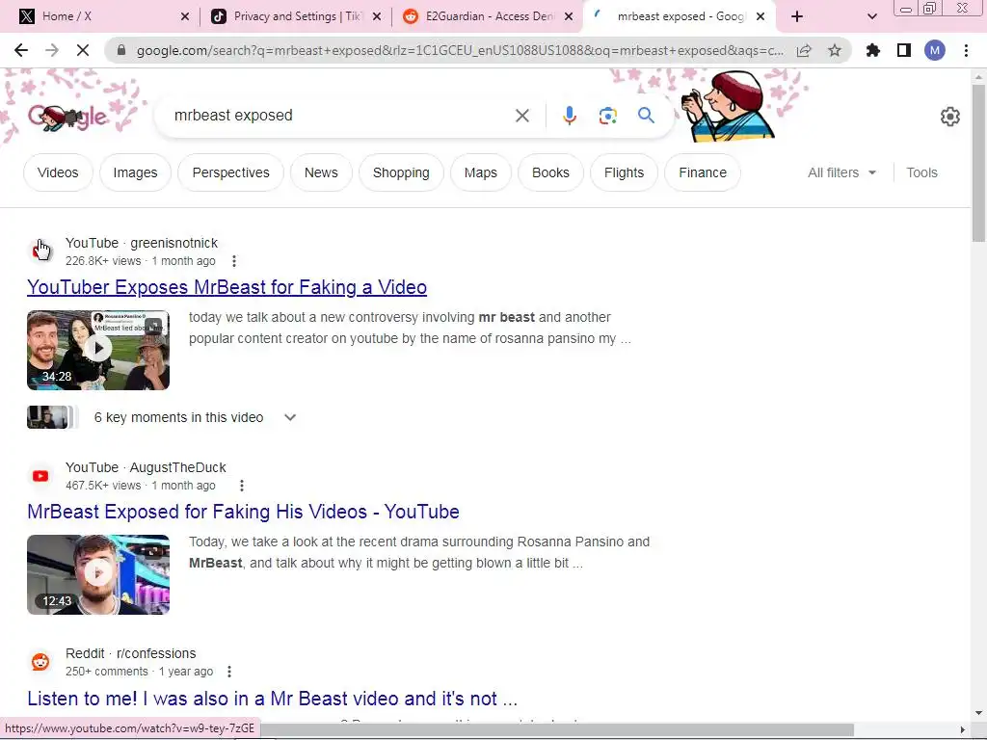Filter results by Flights

pos(624,172)
